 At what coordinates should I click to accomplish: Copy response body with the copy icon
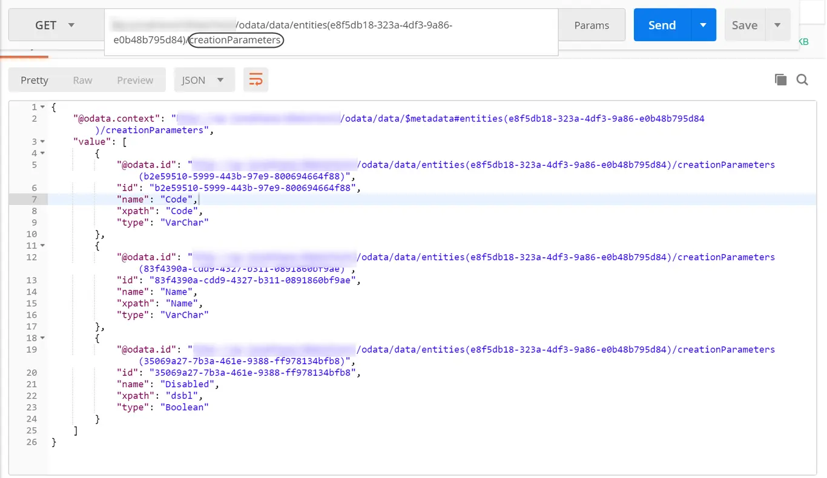pos(781,80)
